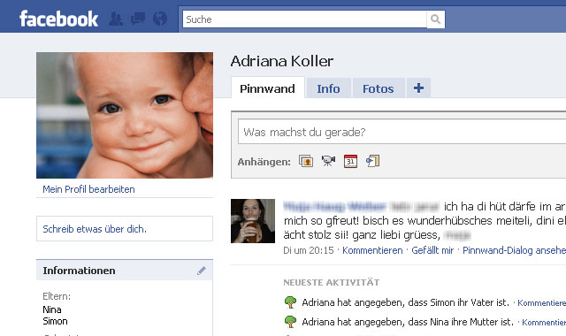Edit Informationen with the pencil icon

coord(202,271)
